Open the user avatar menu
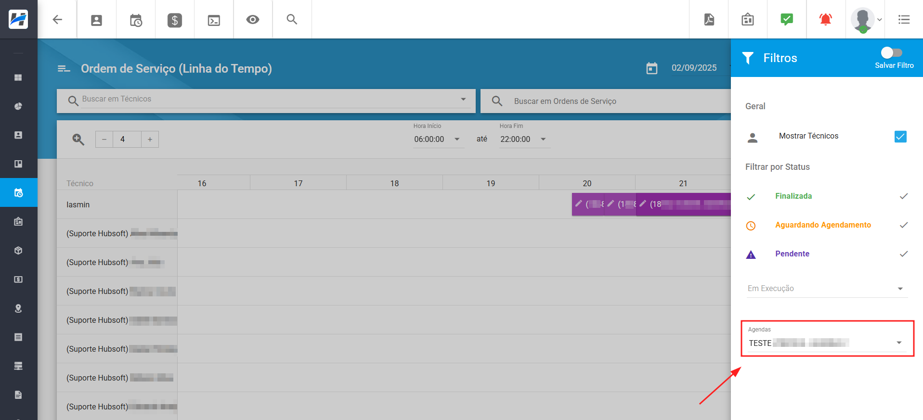The height and width of the screenshot is (420, 923). pos(865,20)
